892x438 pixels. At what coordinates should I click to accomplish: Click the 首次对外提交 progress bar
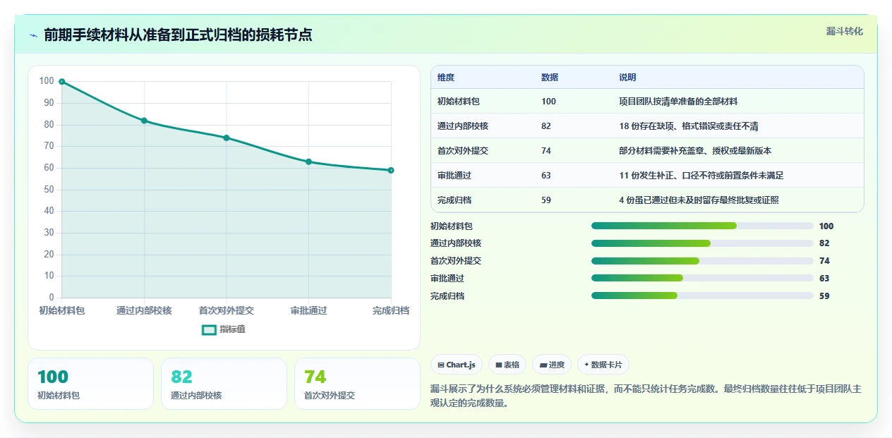coord(702,261)
